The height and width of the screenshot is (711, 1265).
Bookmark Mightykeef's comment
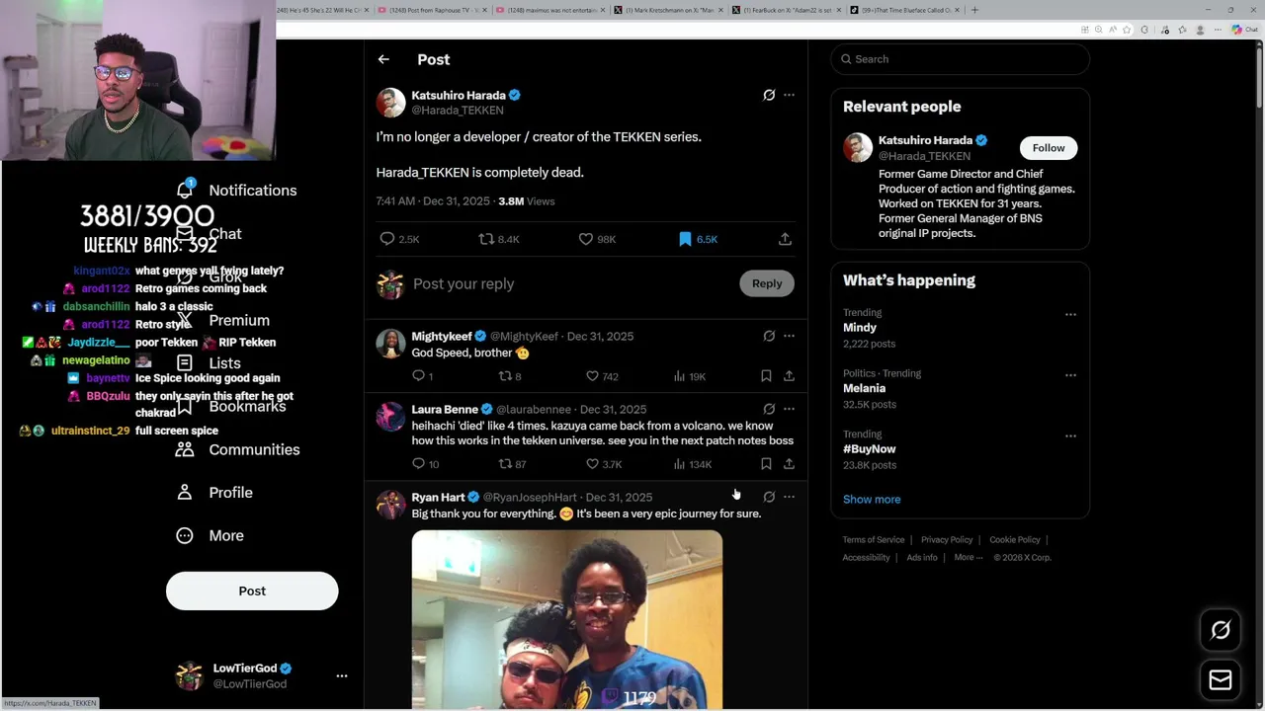[766, 376]
